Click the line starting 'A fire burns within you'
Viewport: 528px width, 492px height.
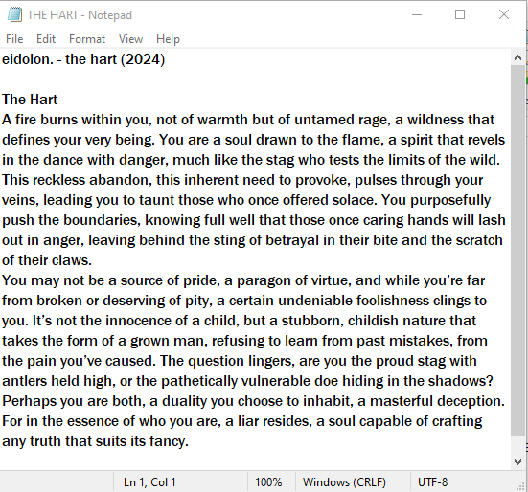coord(248,120)
